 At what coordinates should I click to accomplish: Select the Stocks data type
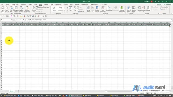pyautogui.click(x=54, y=9)
